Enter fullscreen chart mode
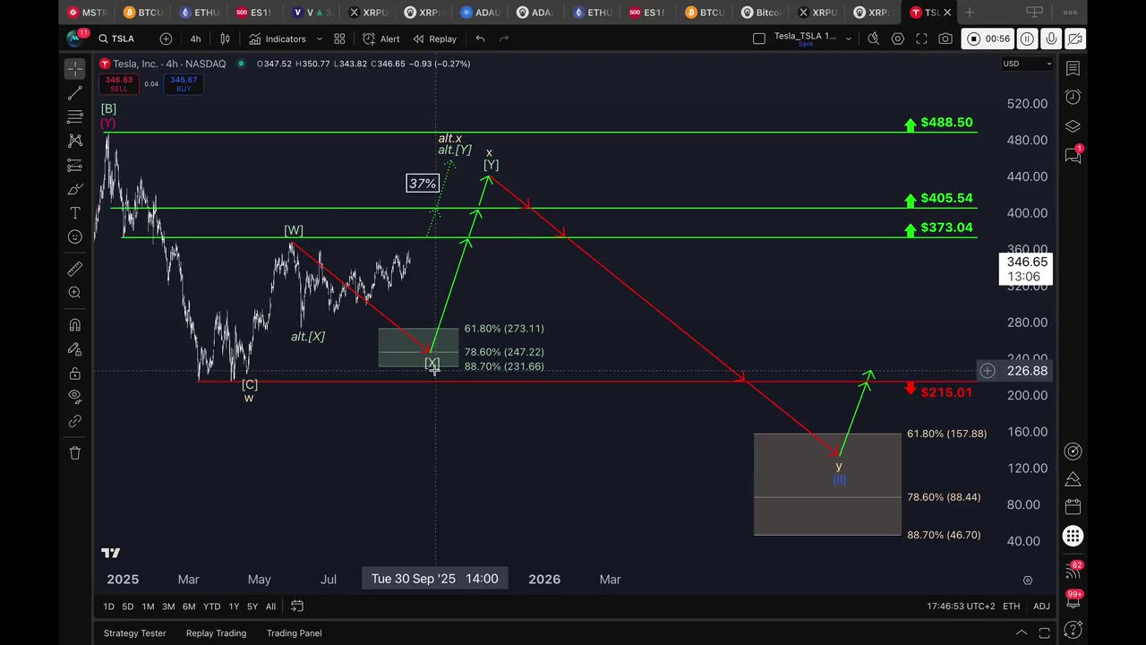 [921, 39]
